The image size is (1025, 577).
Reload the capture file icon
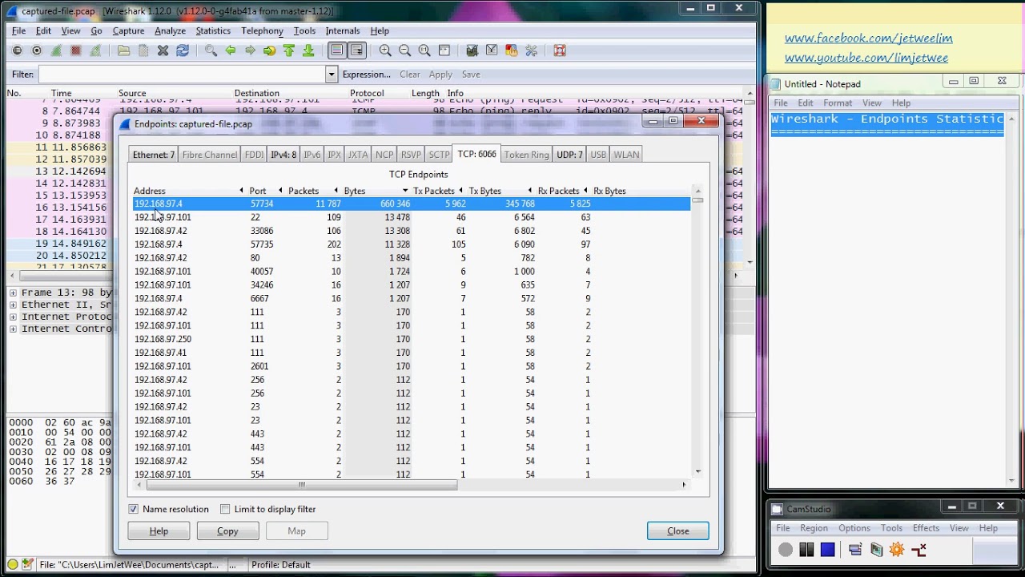183,50
